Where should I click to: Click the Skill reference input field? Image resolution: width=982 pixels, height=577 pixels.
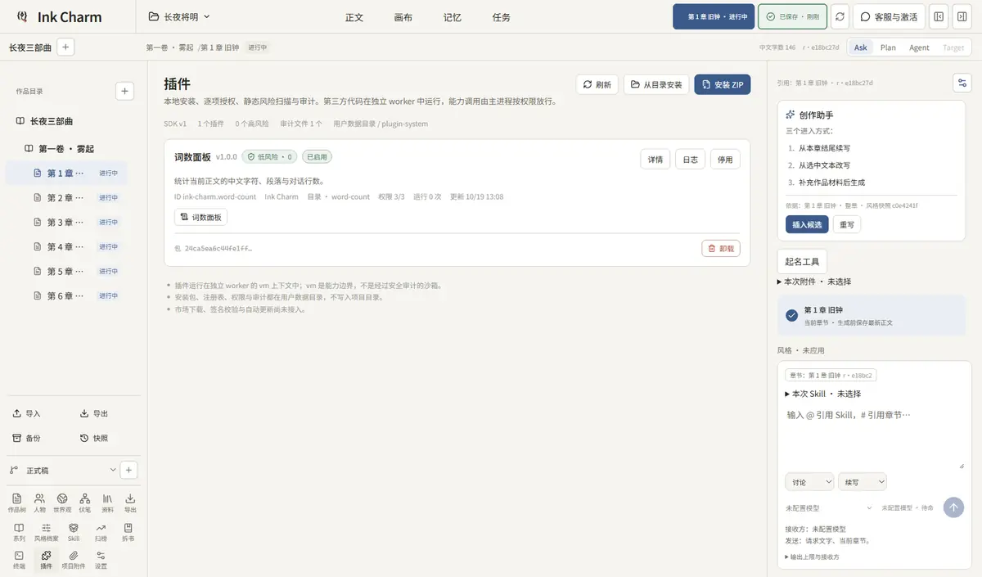874,436
